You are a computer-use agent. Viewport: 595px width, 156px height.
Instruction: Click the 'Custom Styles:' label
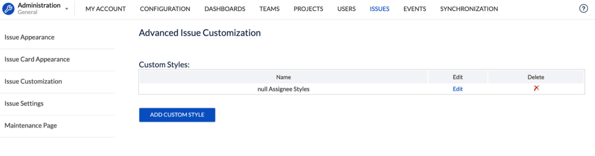pyautogui.click(x=164, y=65)
